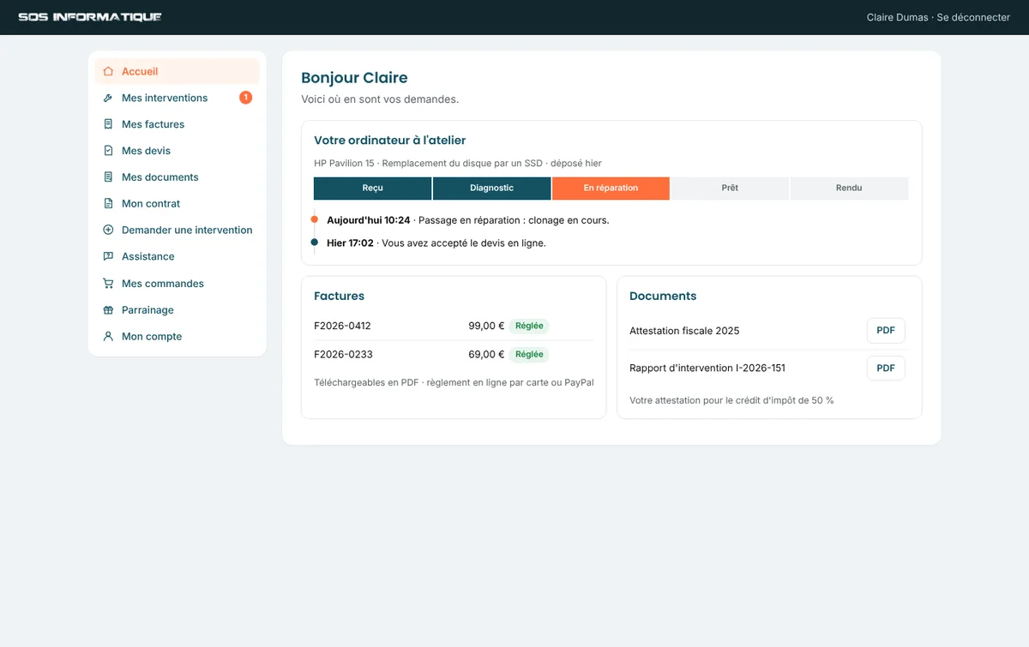Viewport: 1029px width, 647px height.
Task: Click the SOS Informatique logo
Action: click(x=90, y=17)
